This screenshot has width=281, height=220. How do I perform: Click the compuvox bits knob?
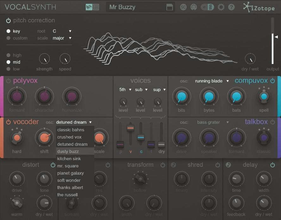click(x=182, y=96)
